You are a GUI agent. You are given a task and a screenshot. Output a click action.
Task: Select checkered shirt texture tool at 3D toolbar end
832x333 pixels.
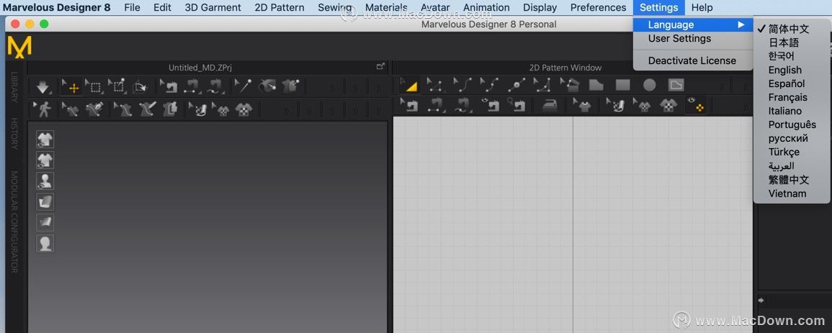click(243, 109)
